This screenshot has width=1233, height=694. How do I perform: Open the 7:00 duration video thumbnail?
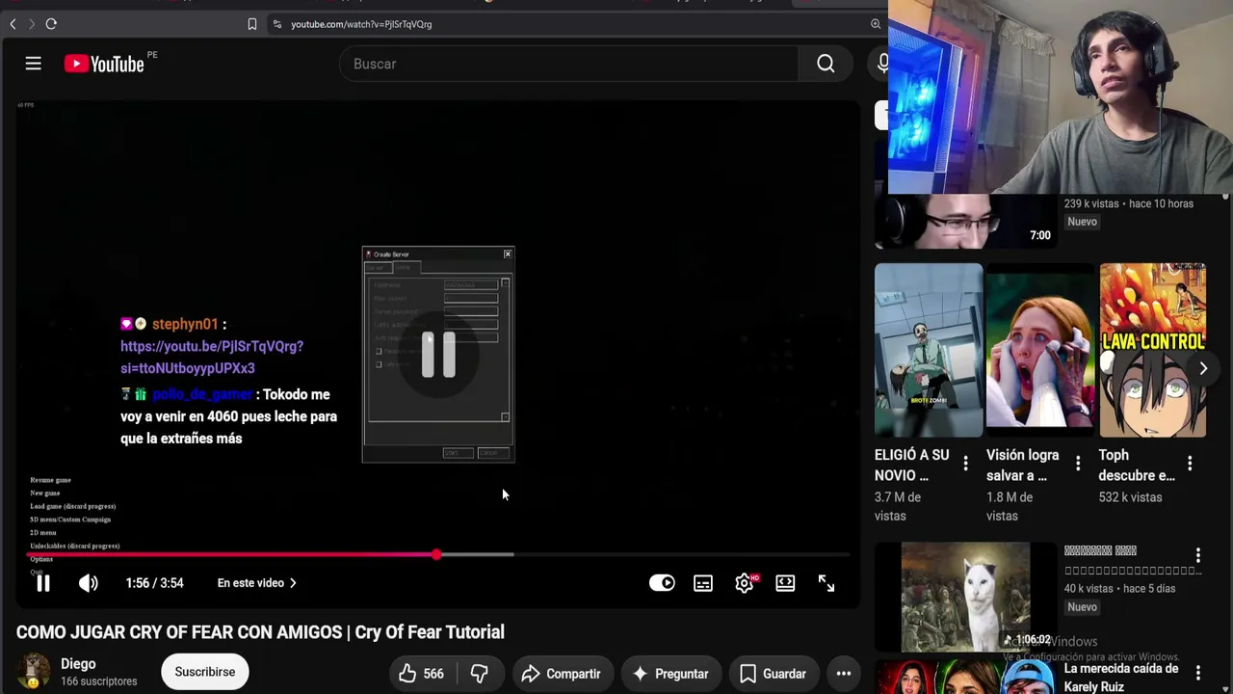point(964,222)
